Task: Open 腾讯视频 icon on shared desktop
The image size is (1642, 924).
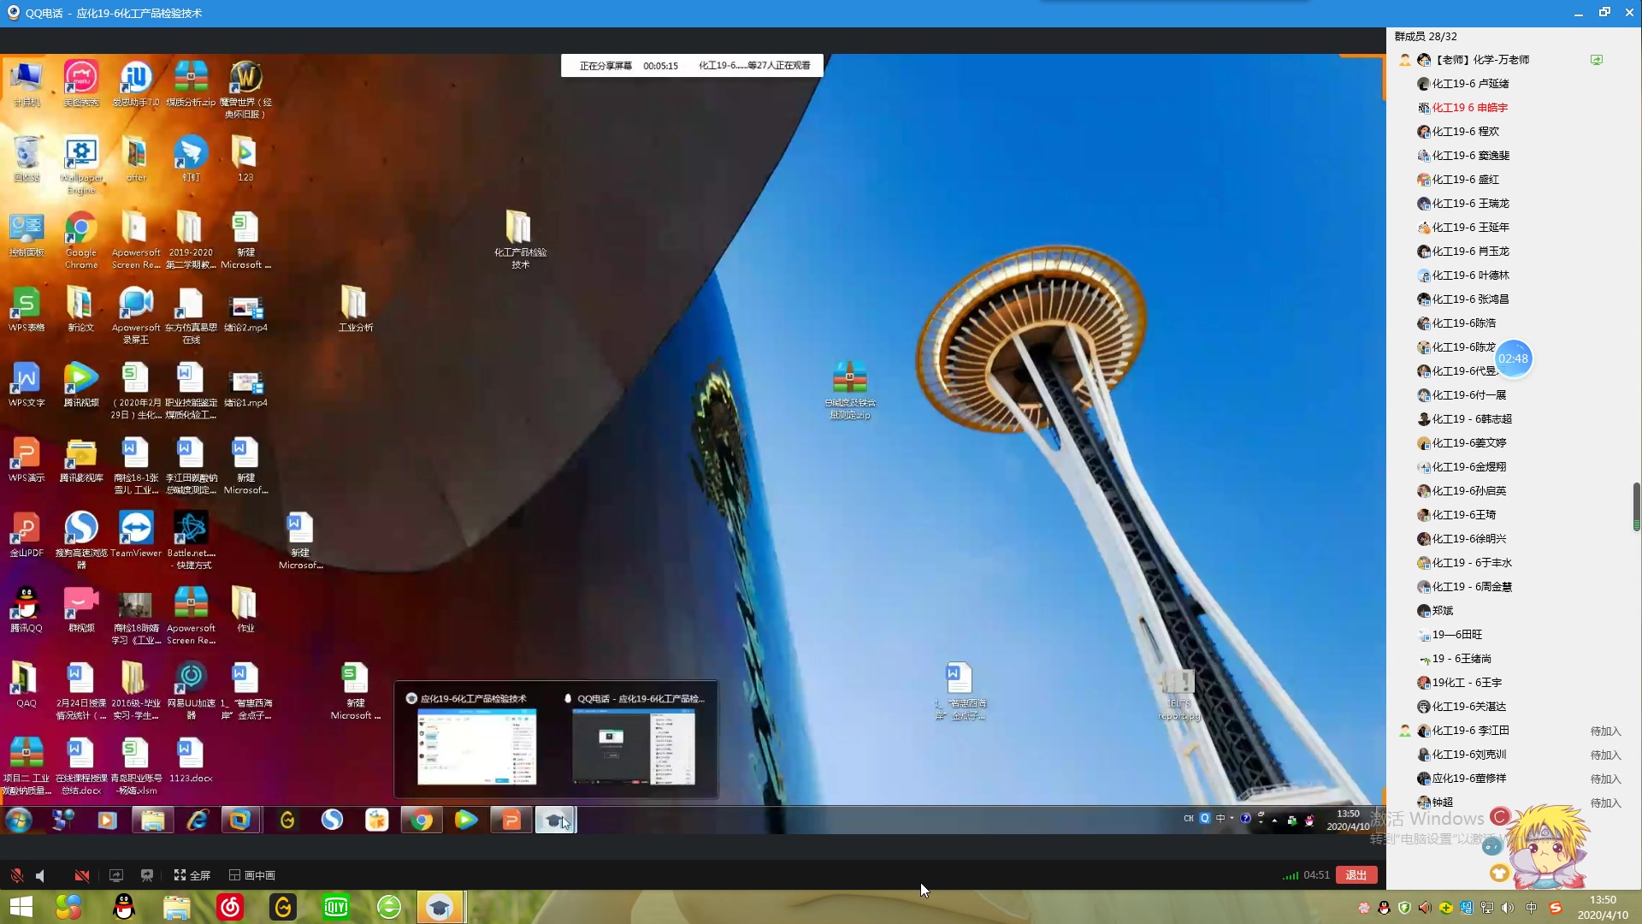Action: coord(81,384)
